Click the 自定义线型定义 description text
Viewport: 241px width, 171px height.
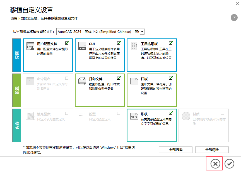tap(100, 119)
